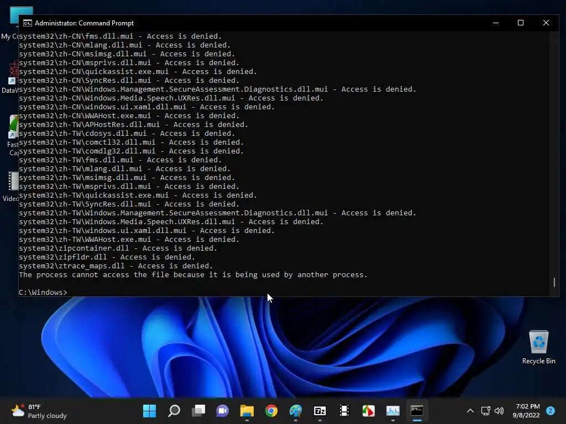
Task: Maximize the Command Prompt window
Action: pos(521,23)
